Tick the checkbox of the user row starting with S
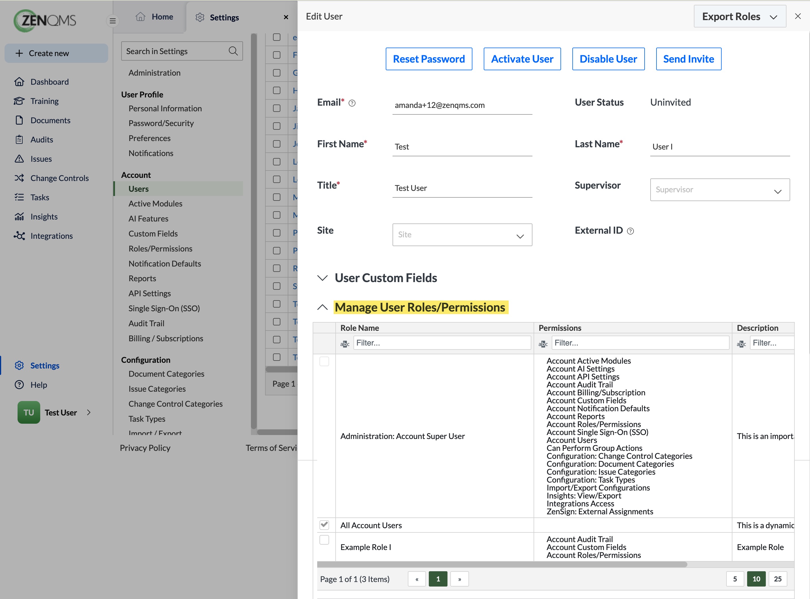 pyautogui.click(x=277, y=286)
